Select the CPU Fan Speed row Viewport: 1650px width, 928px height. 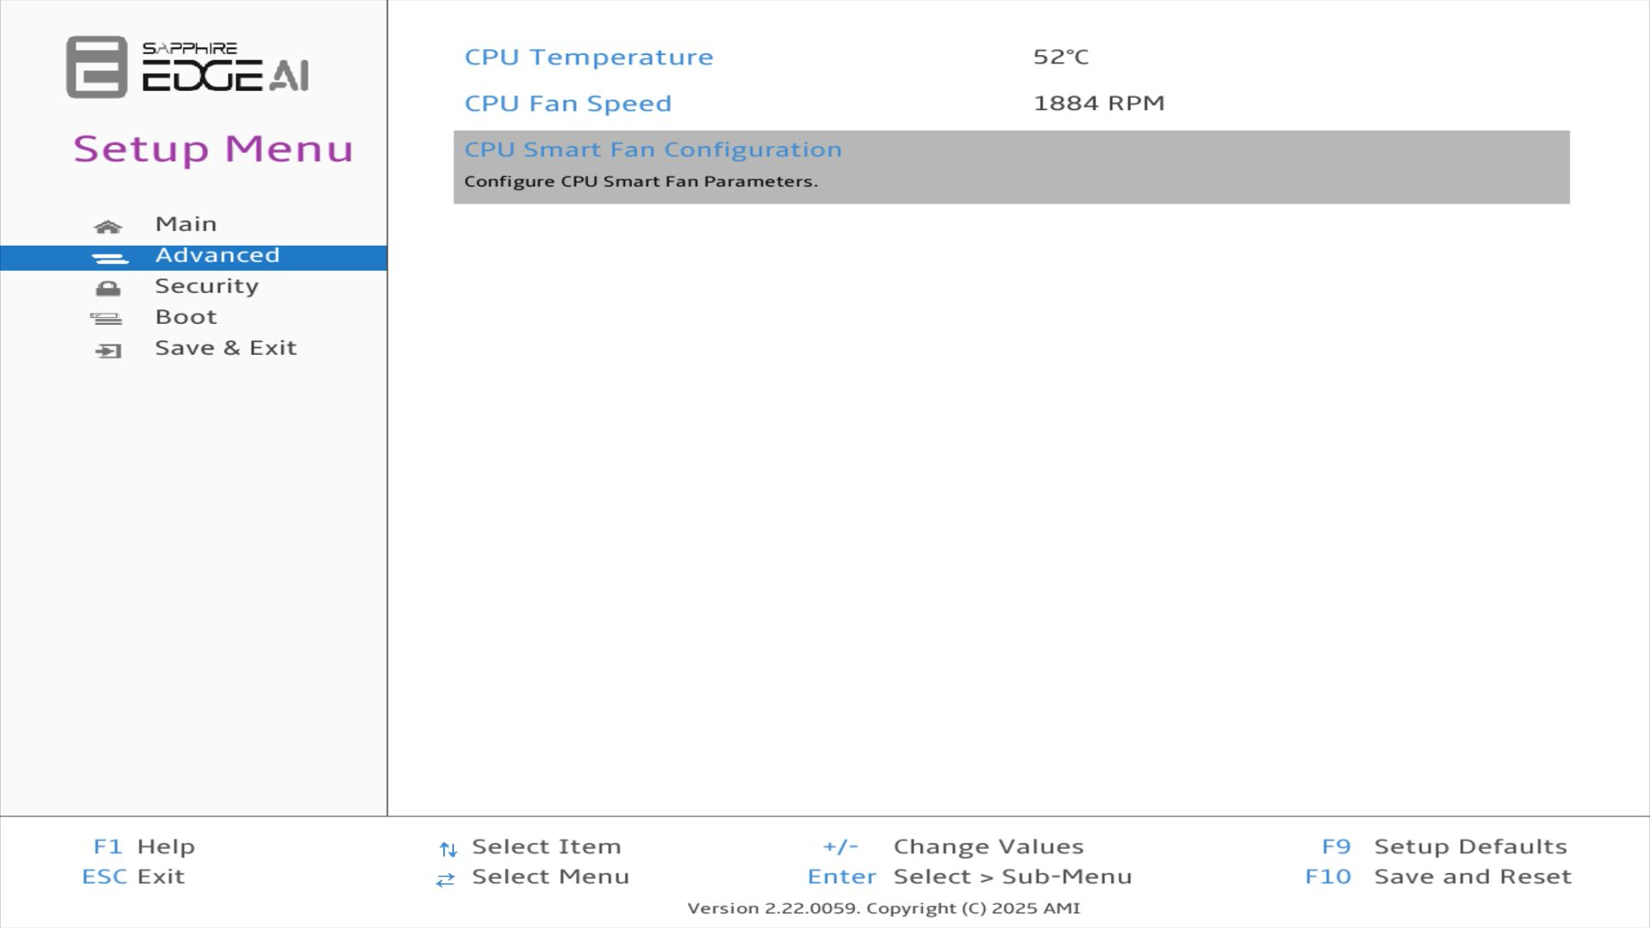coord(568,104)
